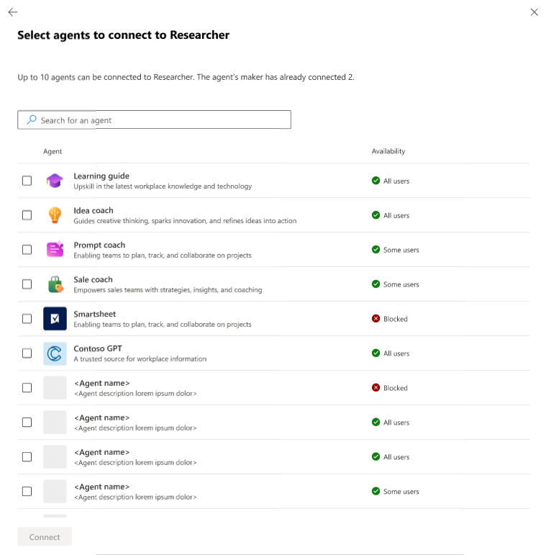Focus the Search for an agent field
Viewport: 546px width, 555px height.
154,119
